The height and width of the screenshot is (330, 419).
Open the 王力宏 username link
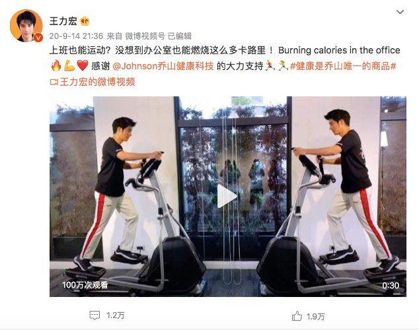coord(63,21)
